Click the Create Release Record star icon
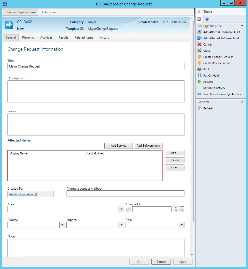Image resolution: width=248 pixels, height=269 pixels. [199, 63]
